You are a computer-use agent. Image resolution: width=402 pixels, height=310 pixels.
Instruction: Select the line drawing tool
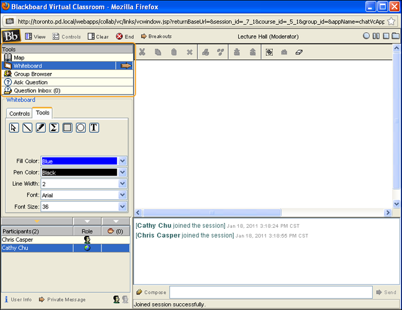pos(27,127)
